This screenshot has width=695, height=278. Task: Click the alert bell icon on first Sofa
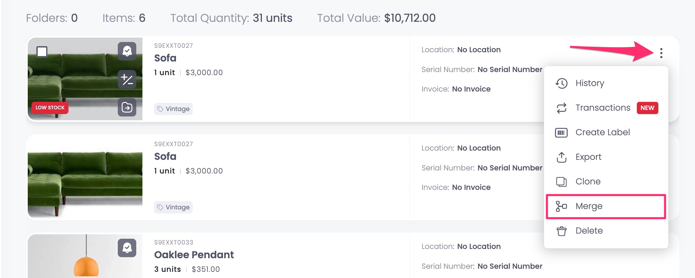click(127, 51)
